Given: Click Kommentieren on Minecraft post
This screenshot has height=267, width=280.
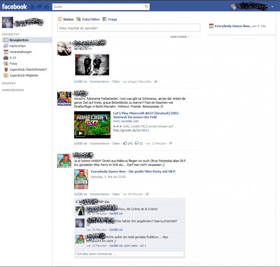Looking at the screenshot, I should [100, 143].
